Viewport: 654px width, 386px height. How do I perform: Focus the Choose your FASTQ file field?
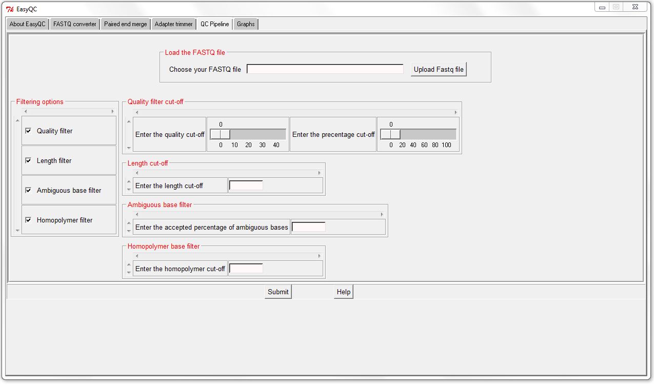[x=325, y=69]
